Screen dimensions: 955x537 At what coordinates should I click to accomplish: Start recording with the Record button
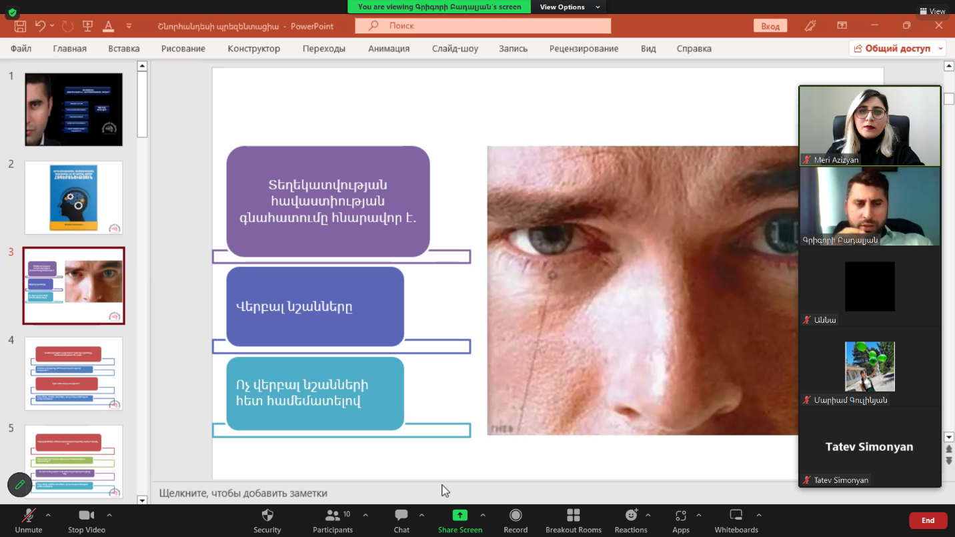516,516
